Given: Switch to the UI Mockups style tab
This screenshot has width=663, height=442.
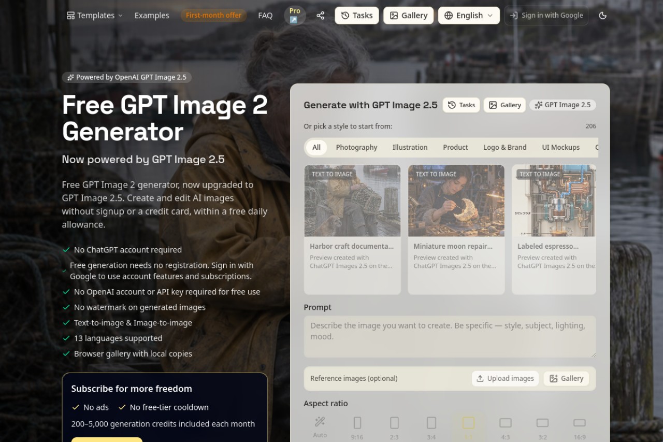Looking at the screenshot, I should (x=560, y=148).
